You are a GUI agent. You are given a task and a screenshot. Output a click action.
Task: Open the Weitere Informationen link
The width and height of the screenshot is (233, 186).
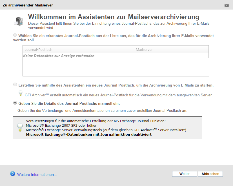pyautogui.click(x=37, y=174)
